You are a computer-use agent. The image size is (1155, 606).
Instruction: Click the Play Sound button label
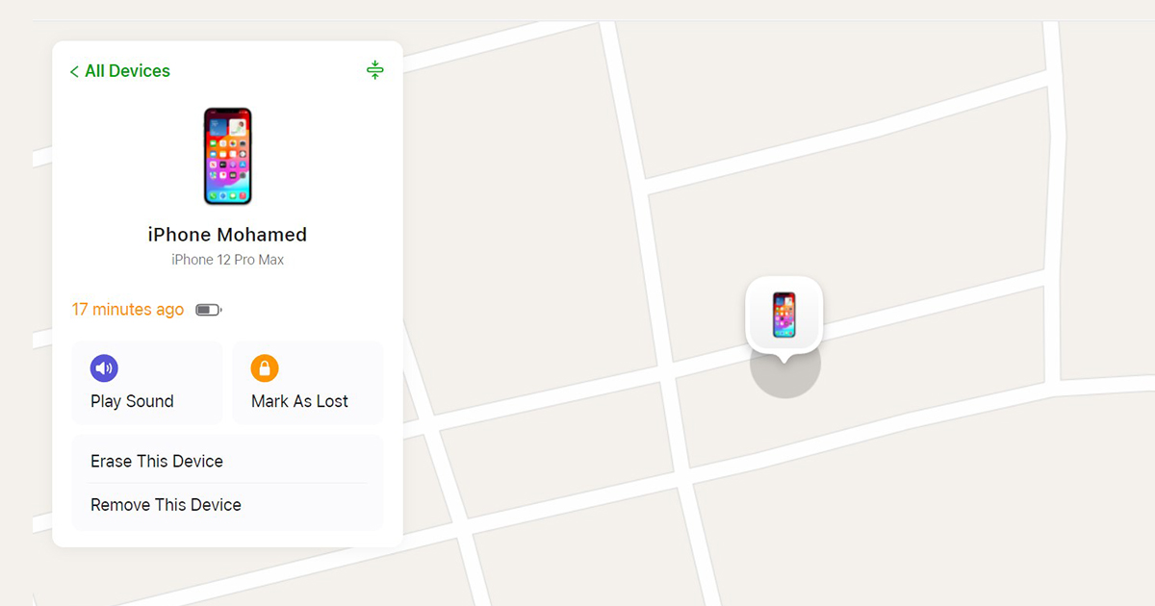(132, 401)
